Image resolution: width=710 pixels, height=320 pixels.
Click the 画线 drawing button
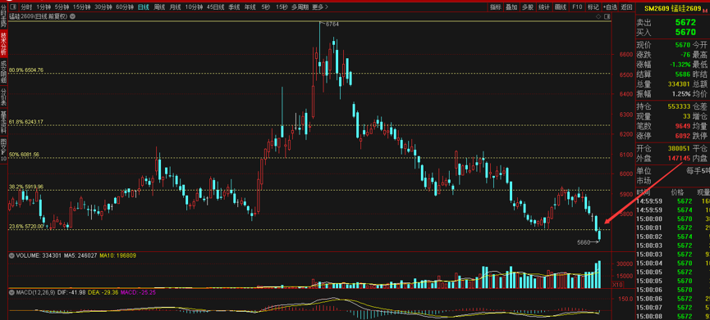(561, 7)
